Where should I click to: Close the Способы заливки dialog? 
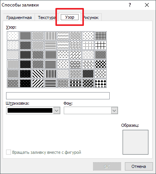tap(147, 5)
